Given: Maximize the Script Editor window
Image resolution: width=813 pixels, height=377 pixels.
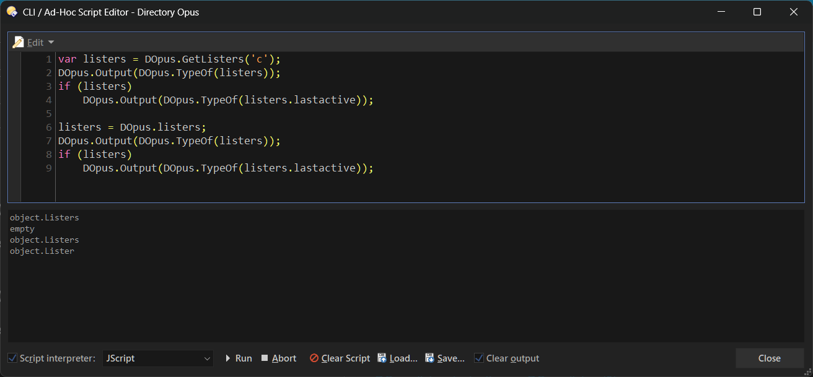Looking at the screenshot, I should (x=757, y=12).
